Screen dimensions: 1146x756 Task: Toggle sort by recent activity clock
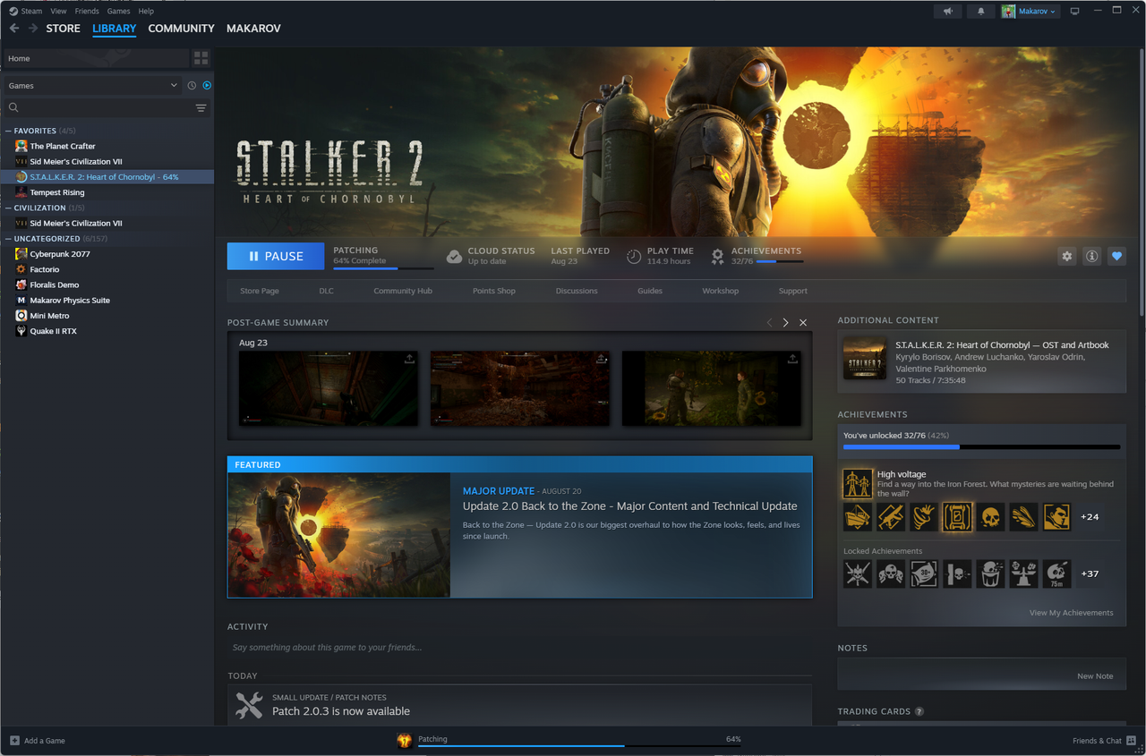(192, 85)
